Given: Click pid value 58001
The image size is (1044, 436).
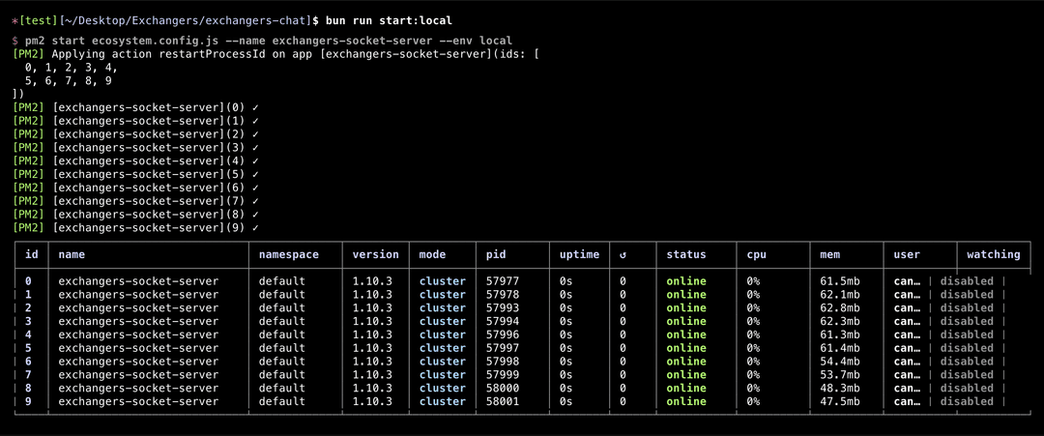Looking at the screenshot, I should click(503, 401).
